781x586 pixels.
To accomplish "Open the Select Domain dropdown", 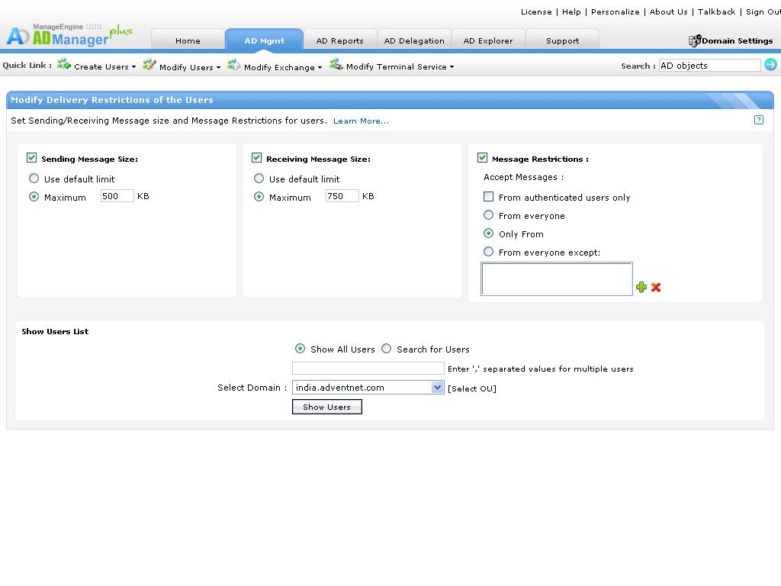I will coord(437,387).
